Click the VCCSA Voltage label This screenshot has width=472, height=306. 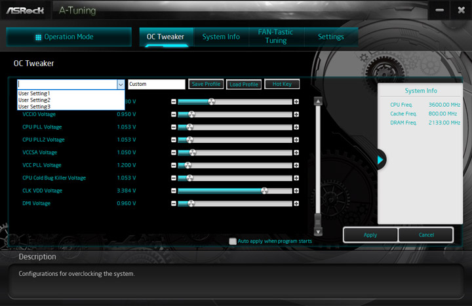coord(40,153)
